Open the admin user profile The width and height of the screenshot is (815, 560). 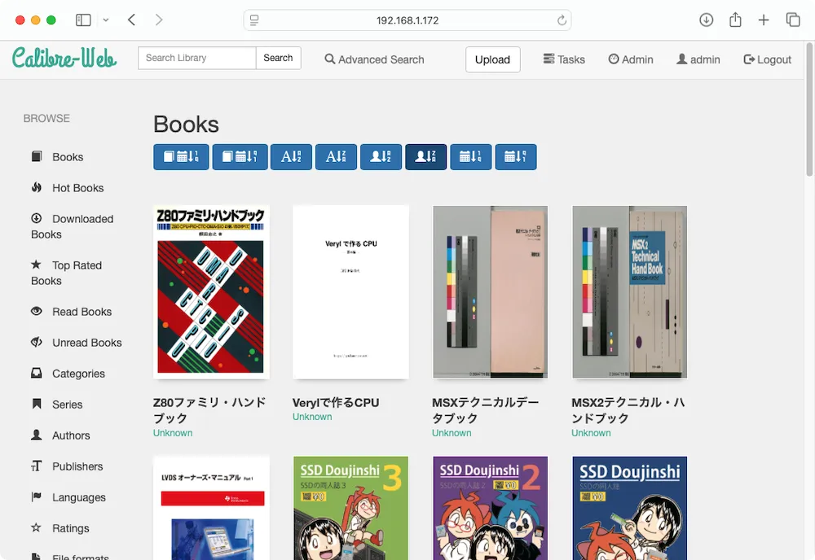point(698,59)
